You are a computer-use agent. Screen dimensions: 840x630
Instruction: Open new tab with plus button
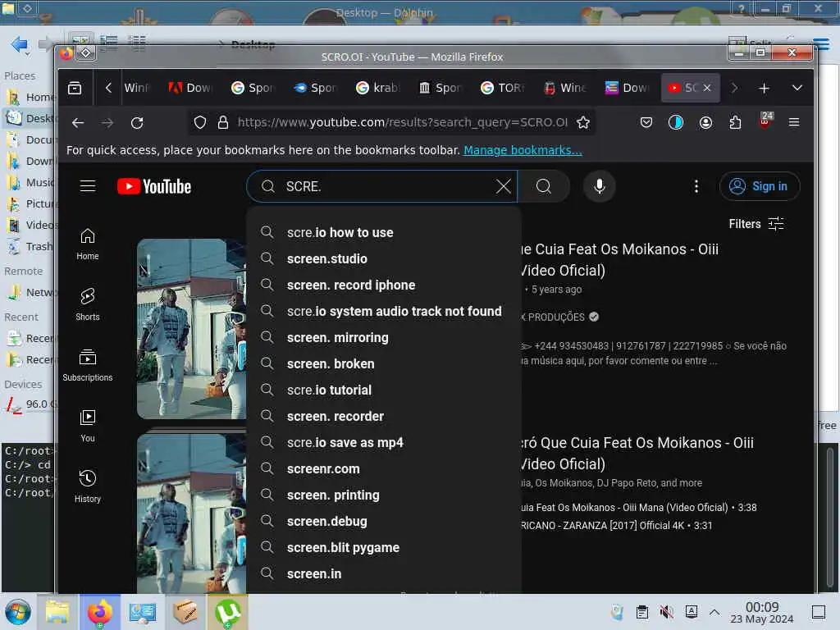coord(764,88)
